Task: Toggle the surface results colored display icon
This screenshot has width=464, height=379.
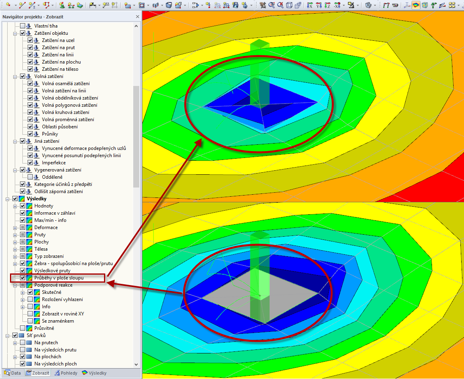Action: (416, 5)
